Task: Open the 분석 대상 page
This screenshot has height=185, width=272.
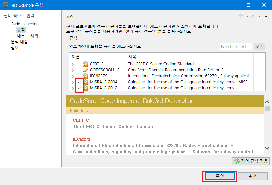Action: click(x=19, y=42)
